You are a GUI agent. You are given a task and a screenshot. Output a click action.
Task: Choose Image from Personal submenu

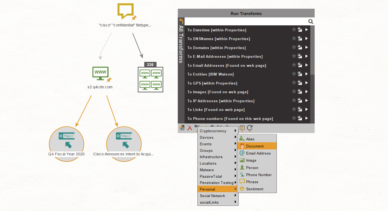point(257,160)
